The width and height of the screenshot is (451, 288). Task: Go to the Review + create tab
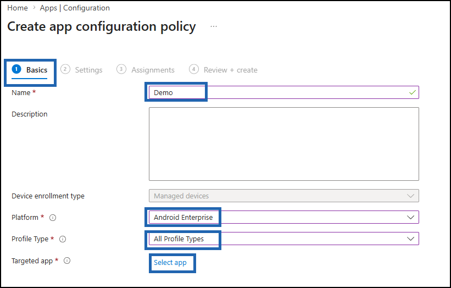[223, 70]
